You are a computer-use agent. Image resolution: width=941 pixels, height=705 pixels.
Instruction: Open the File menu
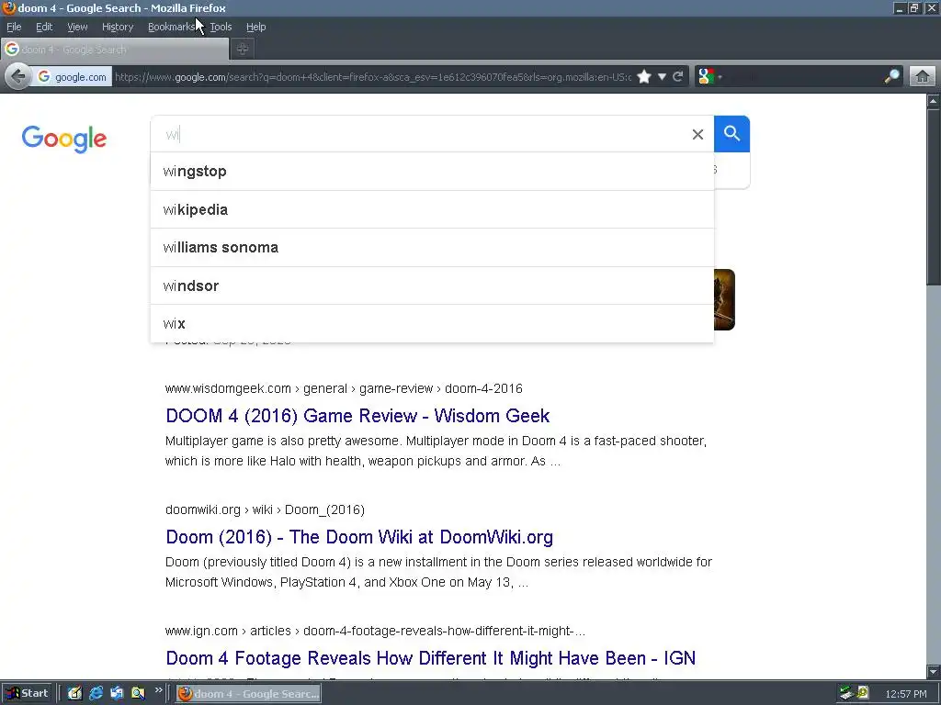[14, 27]
